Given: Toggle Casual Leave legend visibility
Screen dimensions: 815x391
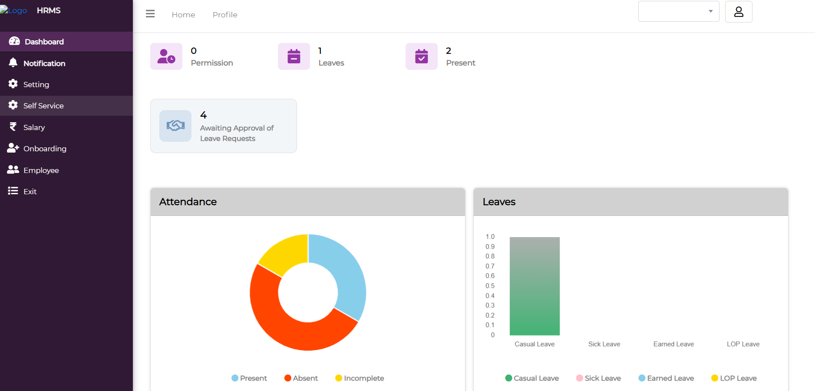Looking at the screenshot, I should [x=532, y=378].
